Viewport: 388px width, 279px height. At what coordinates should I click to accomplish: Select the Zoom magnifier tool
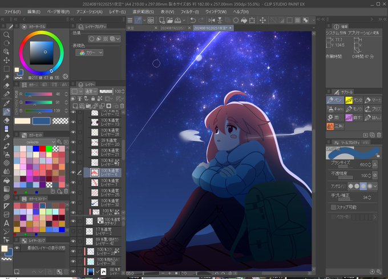pos(6,35)
